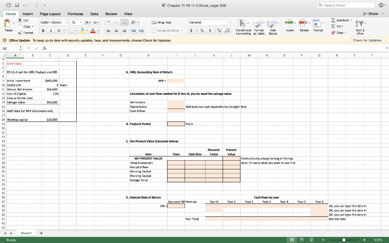
Task: Copy the selection with the Copy icon
Action: (x=20, y=26)
